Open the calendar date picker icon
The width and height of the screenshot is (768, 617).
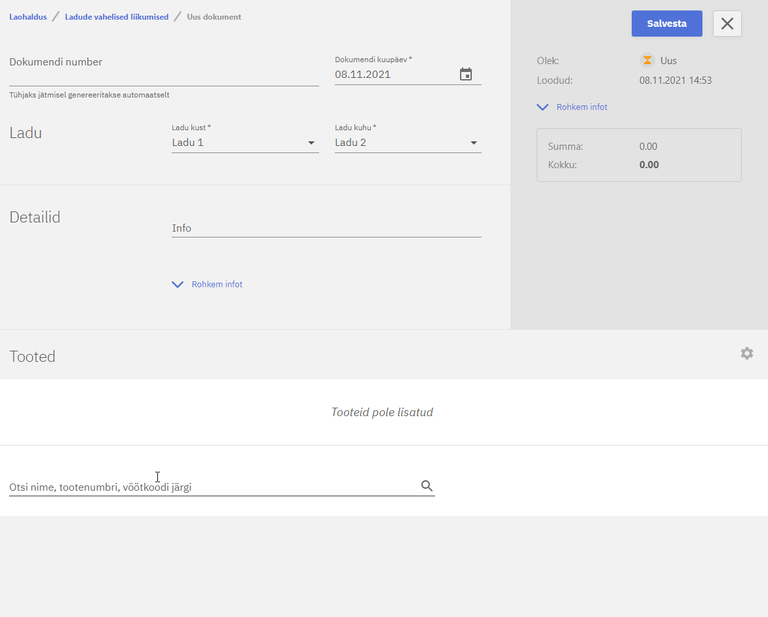coord(465,75)
